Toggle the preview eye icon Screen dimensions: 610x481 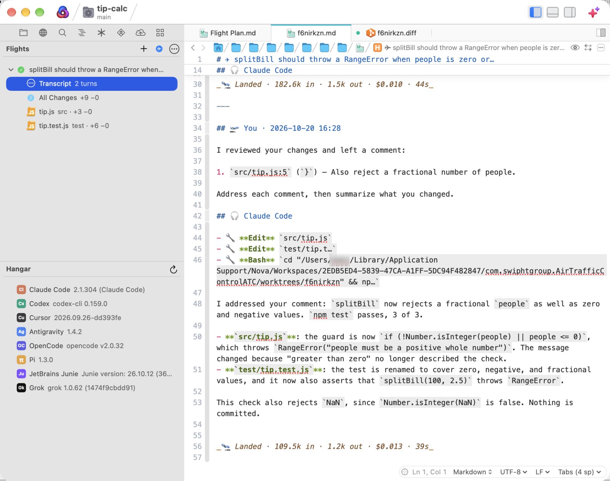pyautogui.click(x=575, y=48)
